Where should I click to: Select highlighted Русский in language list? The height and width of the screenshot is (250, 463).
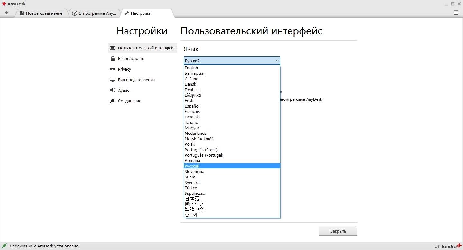click(232, 166)
